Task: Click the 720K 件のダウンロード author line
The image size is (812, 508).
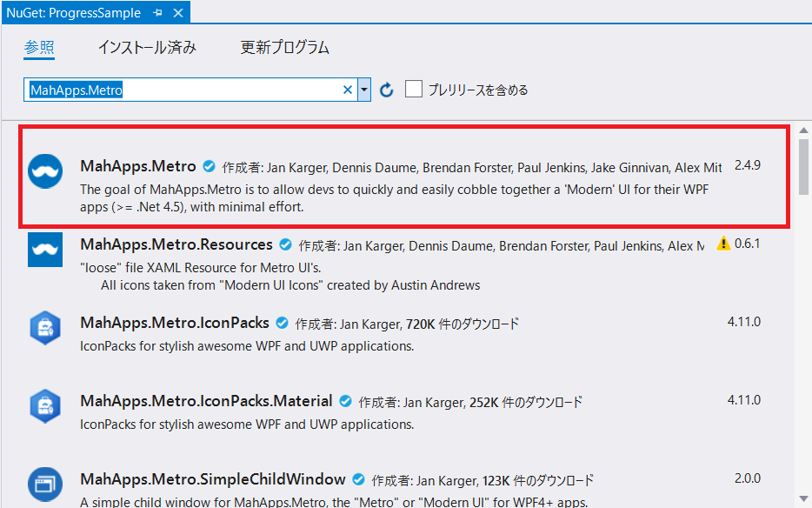Action: tap(407, 324)
